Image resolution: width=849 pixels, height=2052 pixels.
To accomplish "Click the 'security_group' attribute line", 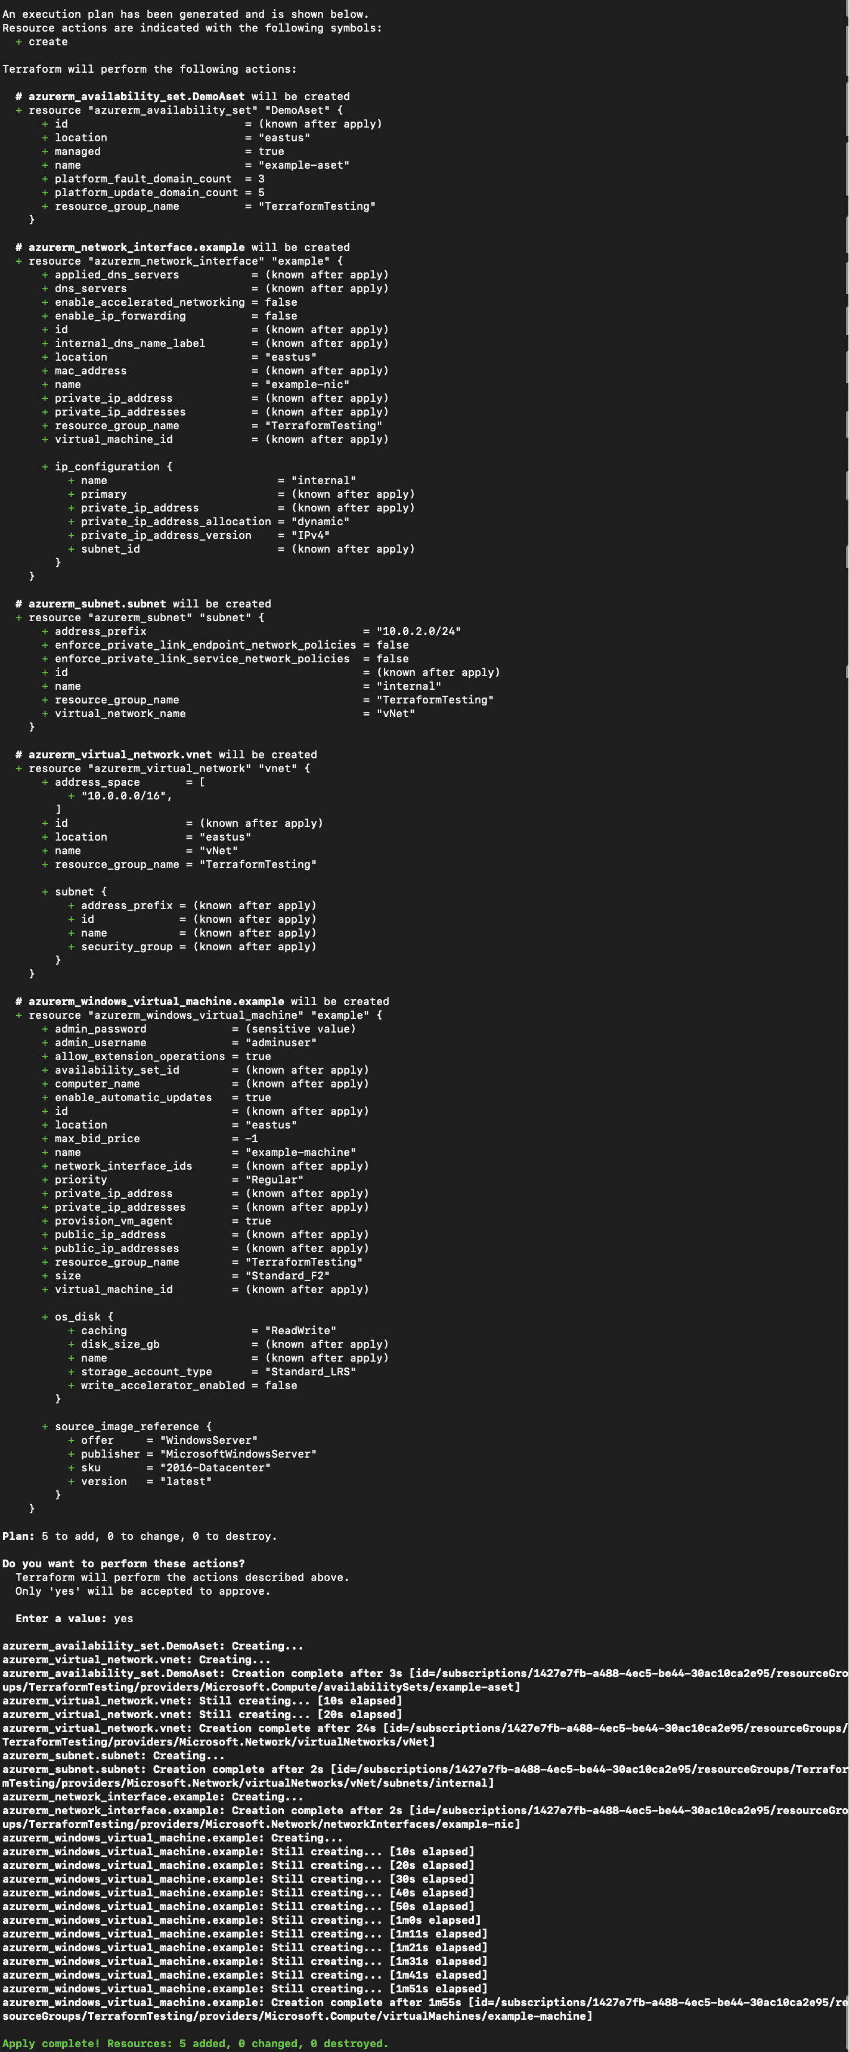I will point(192,946).
